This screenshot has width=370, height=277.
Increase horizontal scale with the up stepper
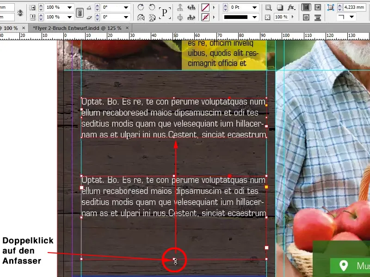(41, 6)
